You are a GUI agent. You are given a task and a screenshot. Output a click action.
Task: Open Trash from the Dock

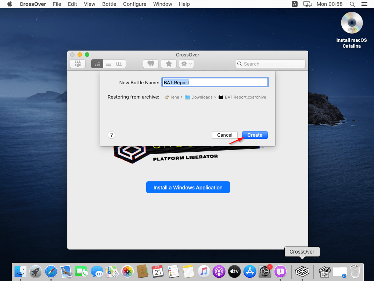pos(355,271)
